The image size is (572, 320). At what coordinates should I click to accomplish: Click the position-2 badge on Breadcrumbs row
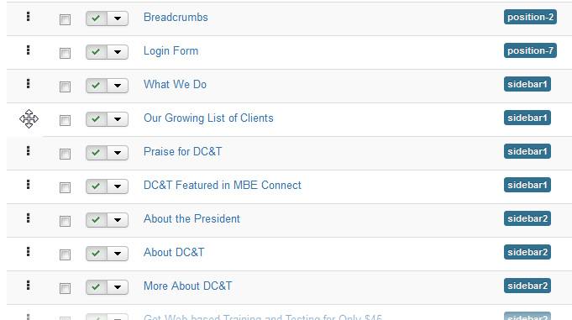coord(530,17)
